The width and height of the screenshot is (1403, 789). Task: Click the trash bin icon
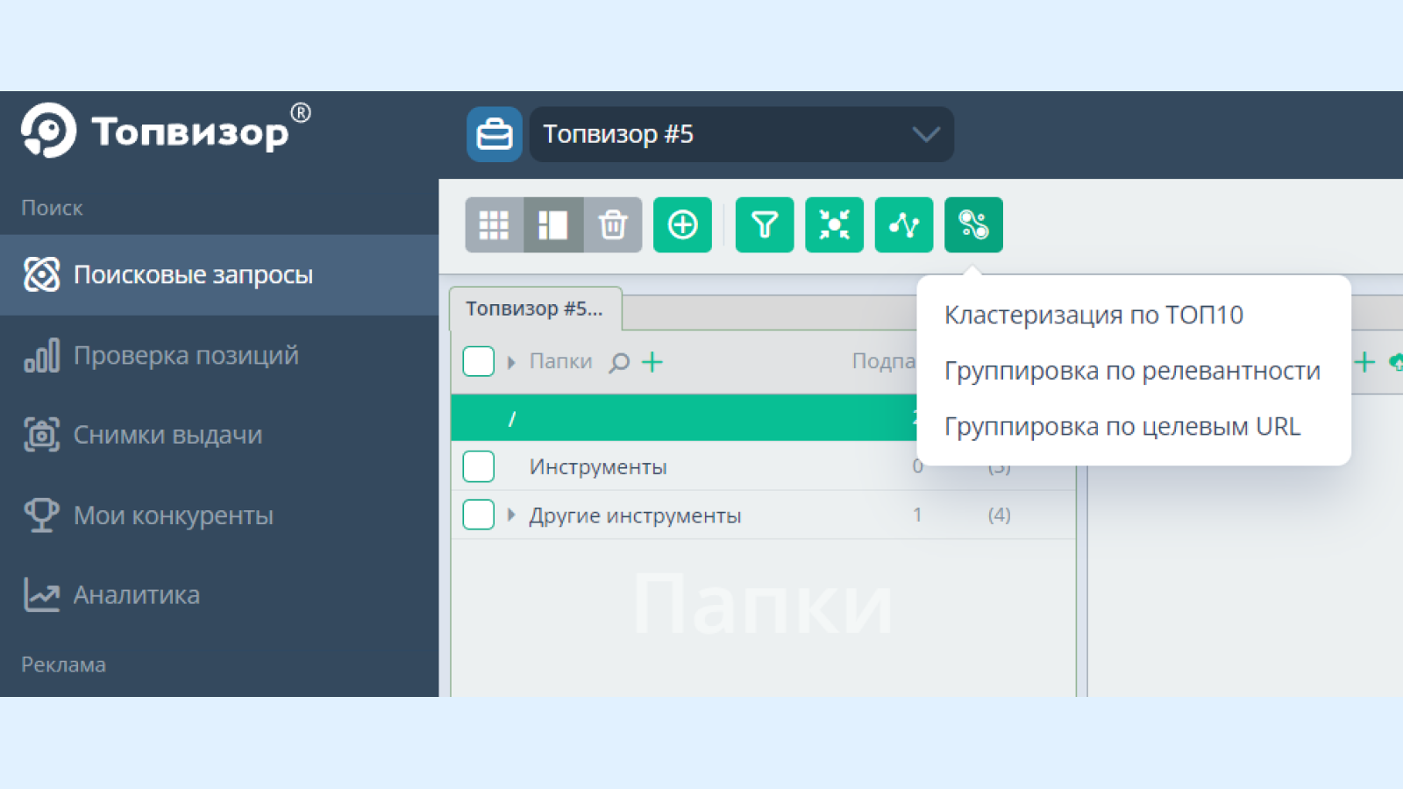tap(613, 225)
